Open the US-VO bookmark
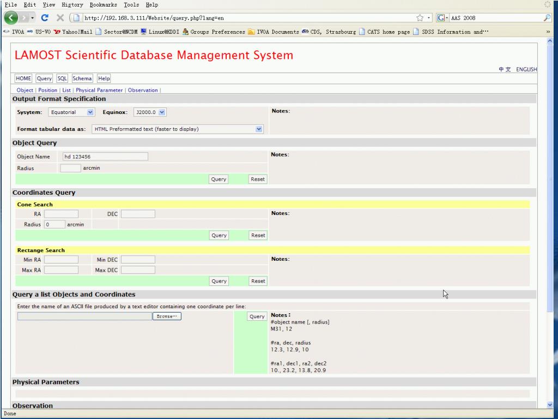This screenshot has width=558, height=419. [x=39, y=32]
